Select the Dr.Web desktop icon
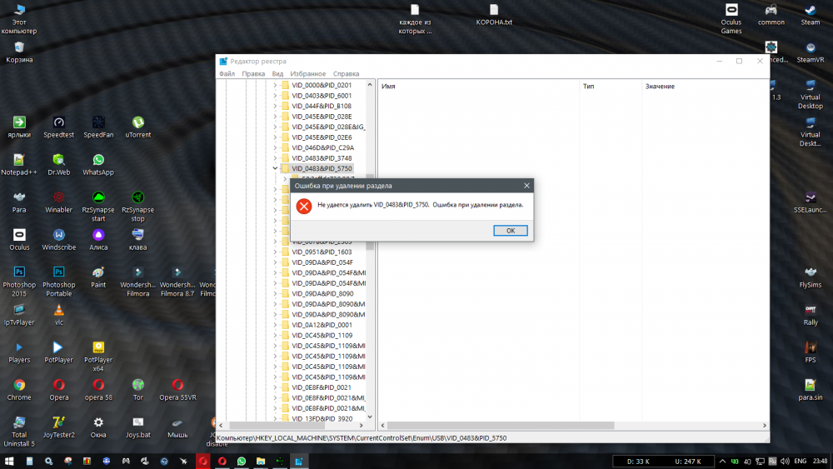Screen dimensions: 833x469 tap(58, 165)
